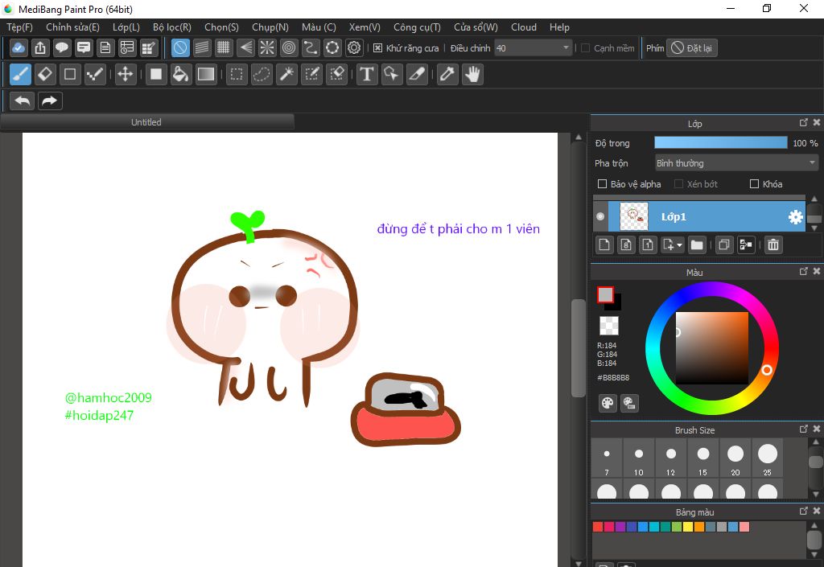
Task: Choose brush size 7
Action: pos(607,458)
